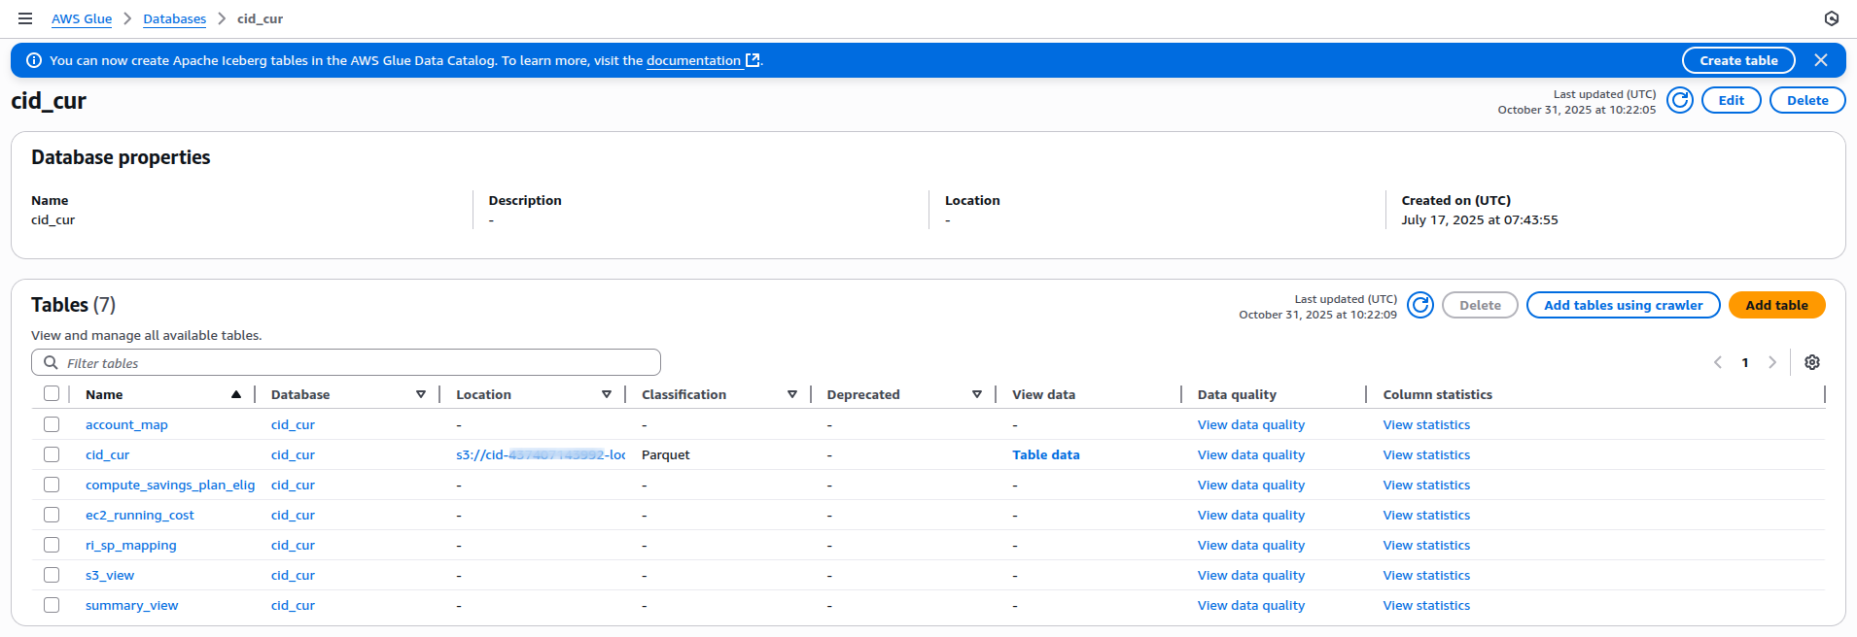The height and width of the screenshot is (637, 1857).
Task: Select the account_map table checkbox
Action: [52, 424]
